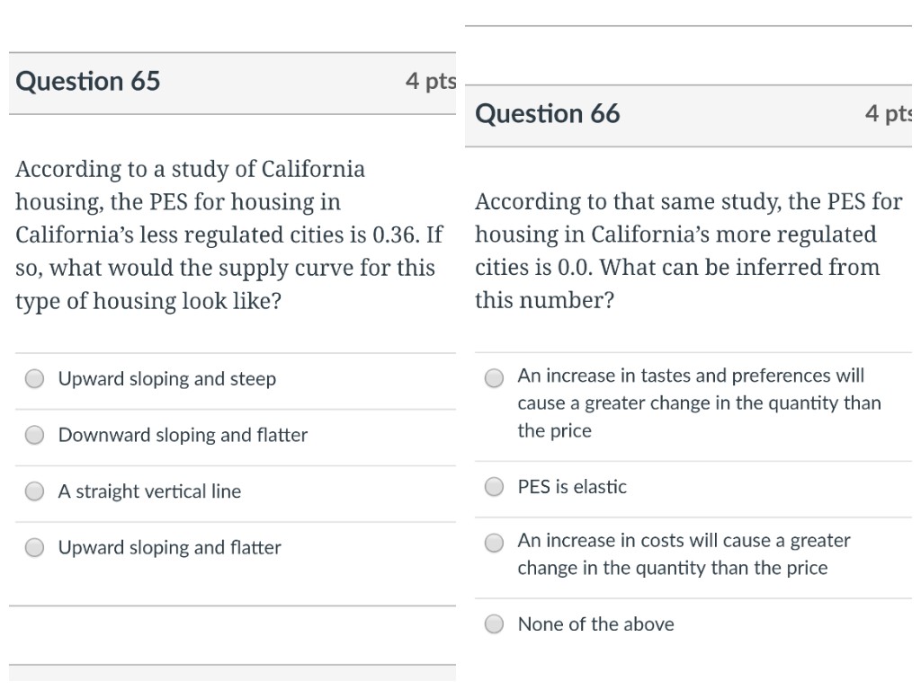This screenshot has height=690, width=921.
Task: Click the "A straight vertical line" label text
Action: [x=149, y=491]
